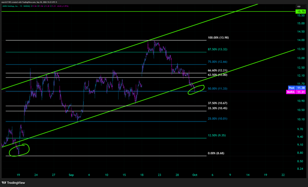Click the 9.10 price axis label
The height and width of the screenshot is (187, 308).
[300, 145]
